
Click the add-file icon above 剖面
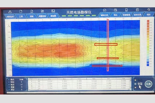pyautogui.click(x=32, y=11)
